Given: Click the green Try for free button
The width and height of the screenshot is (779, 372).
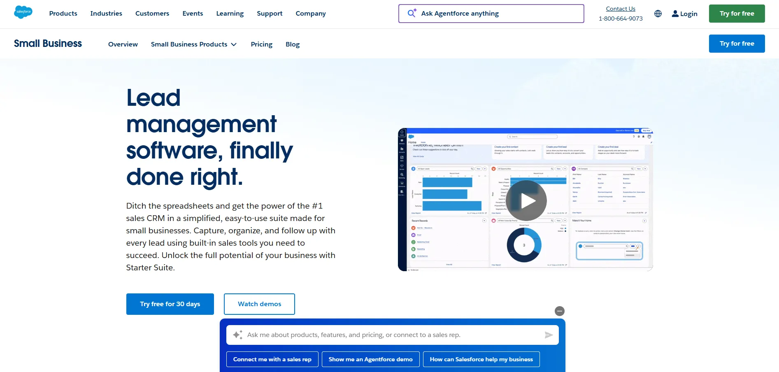Looking at the screenshot, I should click(x=737, y=14).
